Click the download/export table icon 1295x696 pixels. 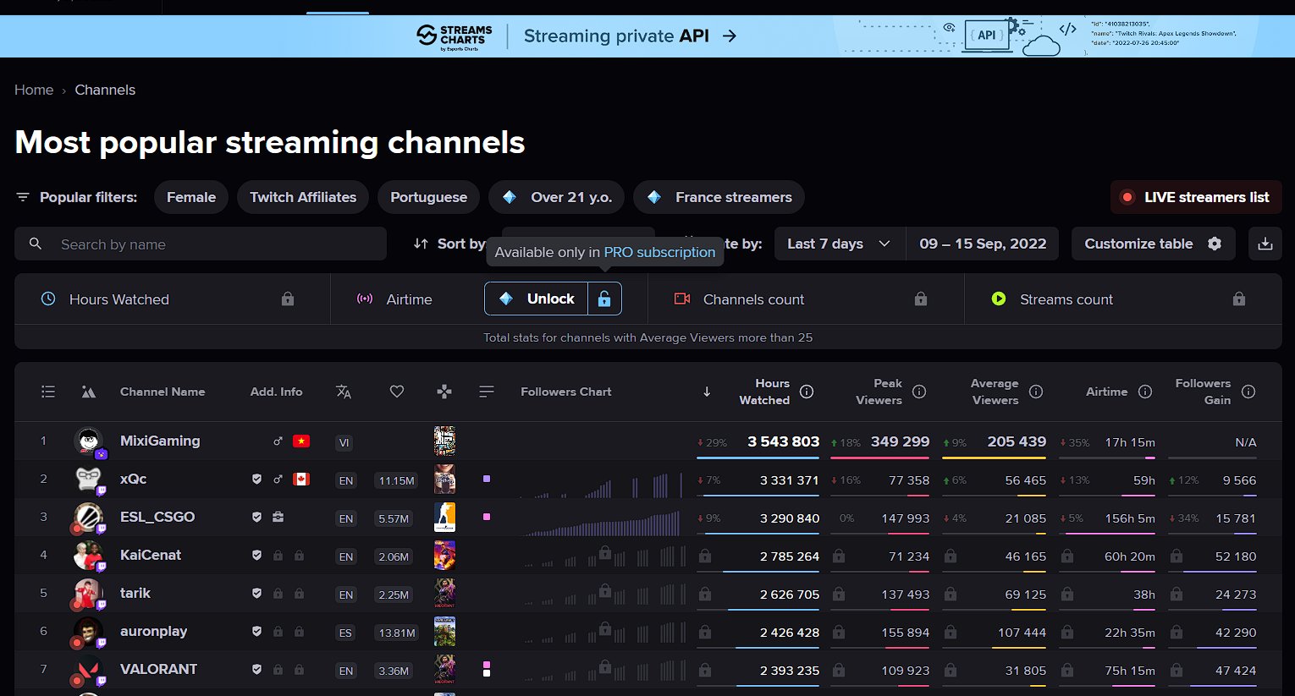[x=1265, y=244]
